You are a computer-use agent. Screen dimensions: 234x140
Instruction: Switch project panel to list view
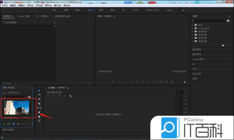tap(9, 124)
